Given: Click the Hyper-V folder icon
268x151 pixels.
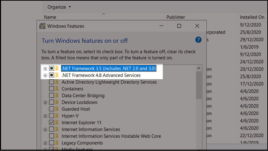Looking at the screenshot, I should point(57,116).
